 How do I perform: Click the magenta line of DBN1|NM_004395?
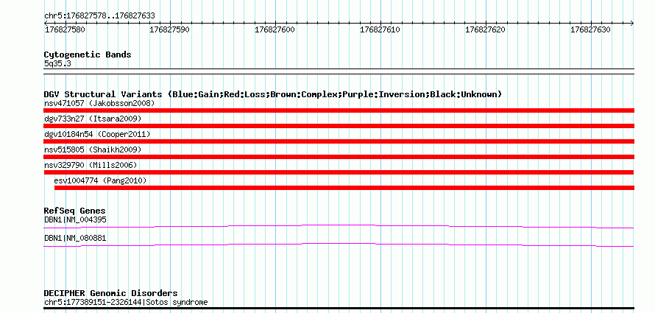(x=339, y=226)
